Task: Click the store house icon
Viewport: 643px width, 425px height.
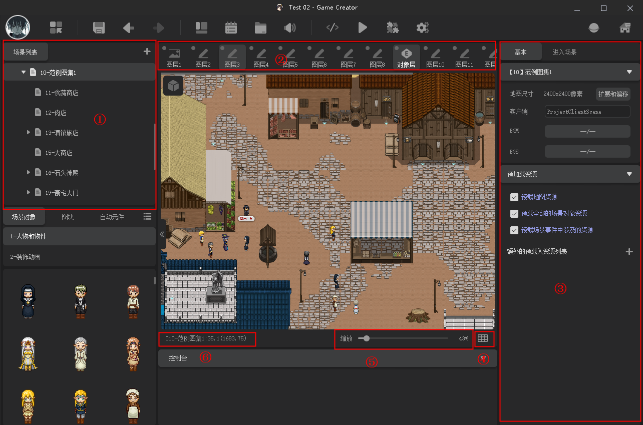Action: click(625, 28)
